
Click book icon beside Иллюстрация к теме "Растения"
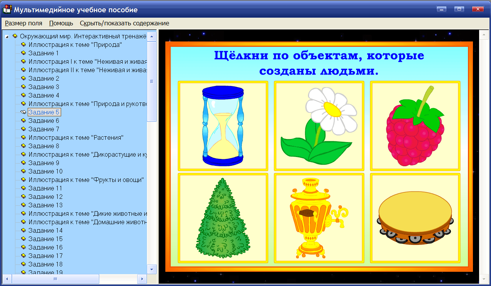point(23,137)
